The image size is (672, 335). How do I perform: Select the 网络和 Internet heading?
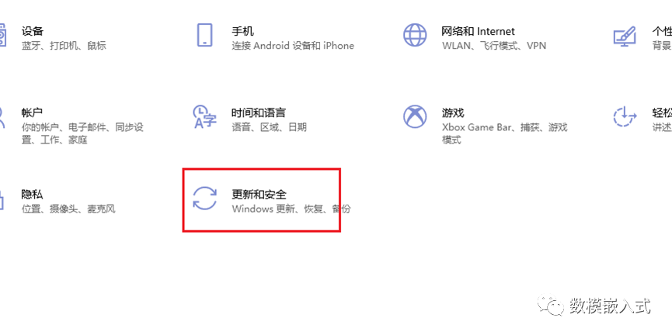pos(479,31)
